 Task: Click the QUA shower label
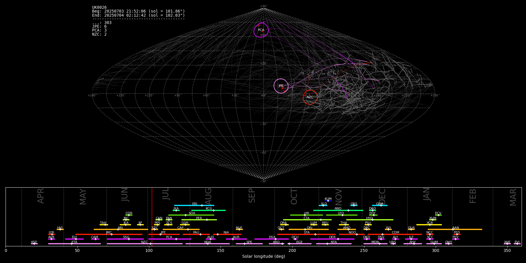coord(411,228)
